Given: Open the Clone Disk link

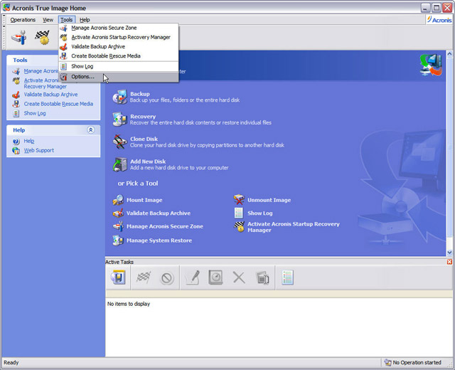Looking at the screenshot, I should (x=144, y=139).
